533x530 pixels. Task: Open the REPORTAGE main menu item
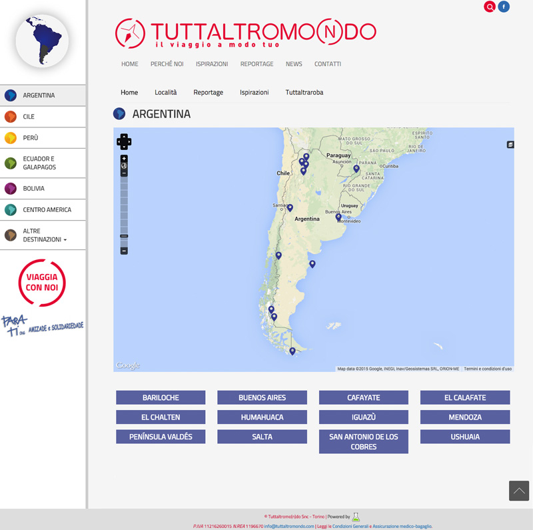click(x=257, y=64)
